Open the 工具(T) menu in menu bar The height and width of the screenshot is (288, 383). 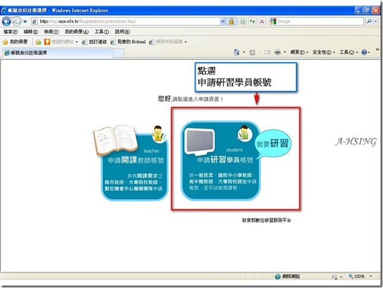[x=102, y=32]
